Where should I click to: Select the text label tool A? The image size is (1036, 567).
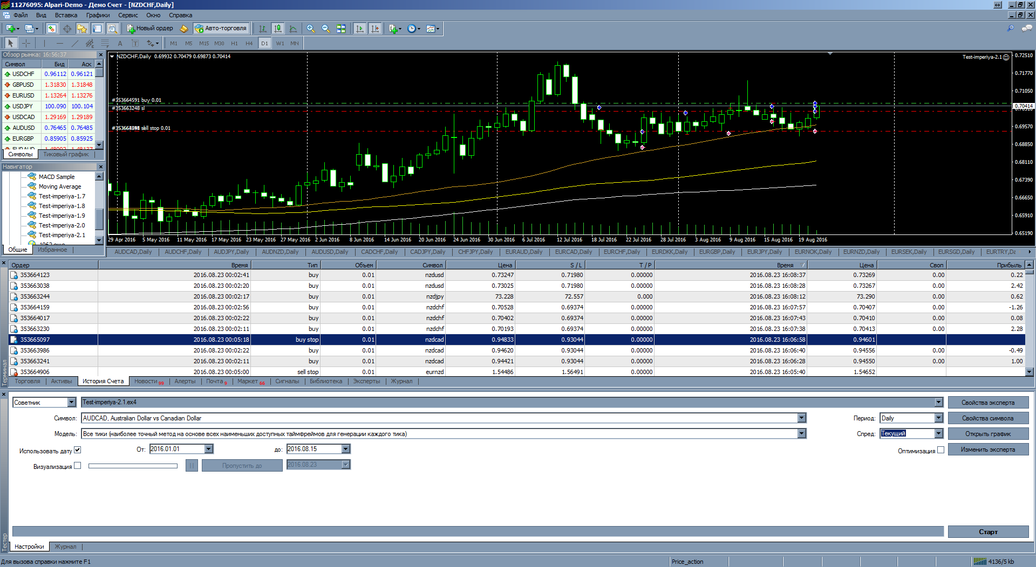click(x=120, y=43)
